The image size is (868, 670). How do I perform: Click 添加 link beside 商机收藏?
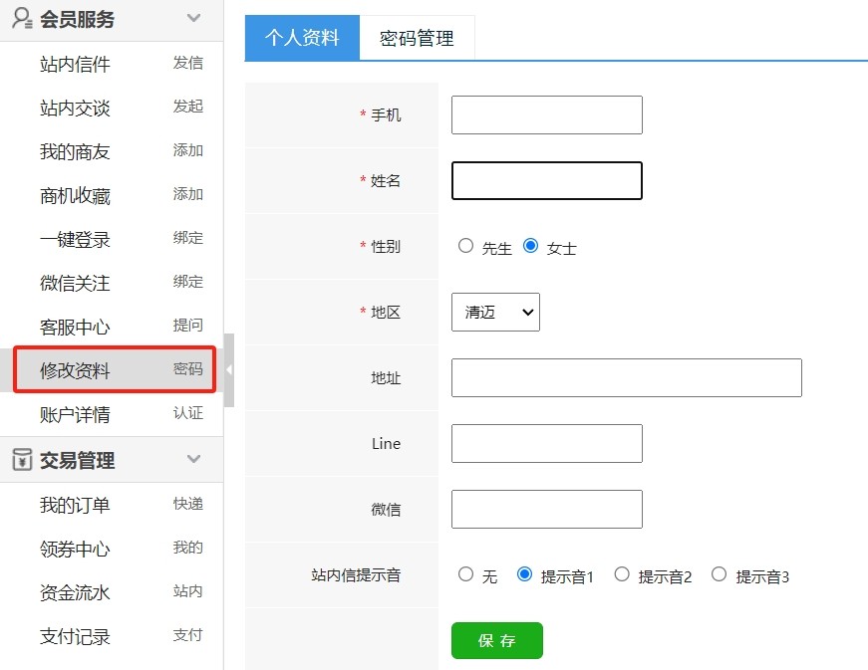(188, 193)
